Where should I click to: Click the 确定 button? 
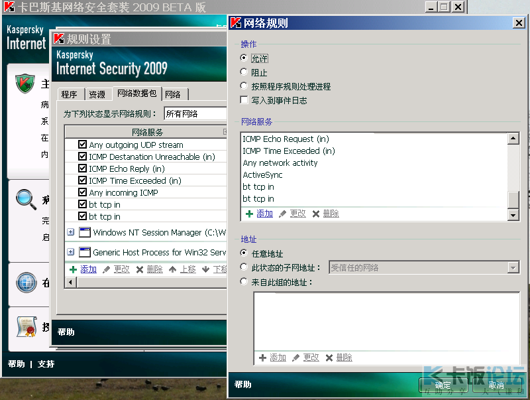tap(443, 385)
